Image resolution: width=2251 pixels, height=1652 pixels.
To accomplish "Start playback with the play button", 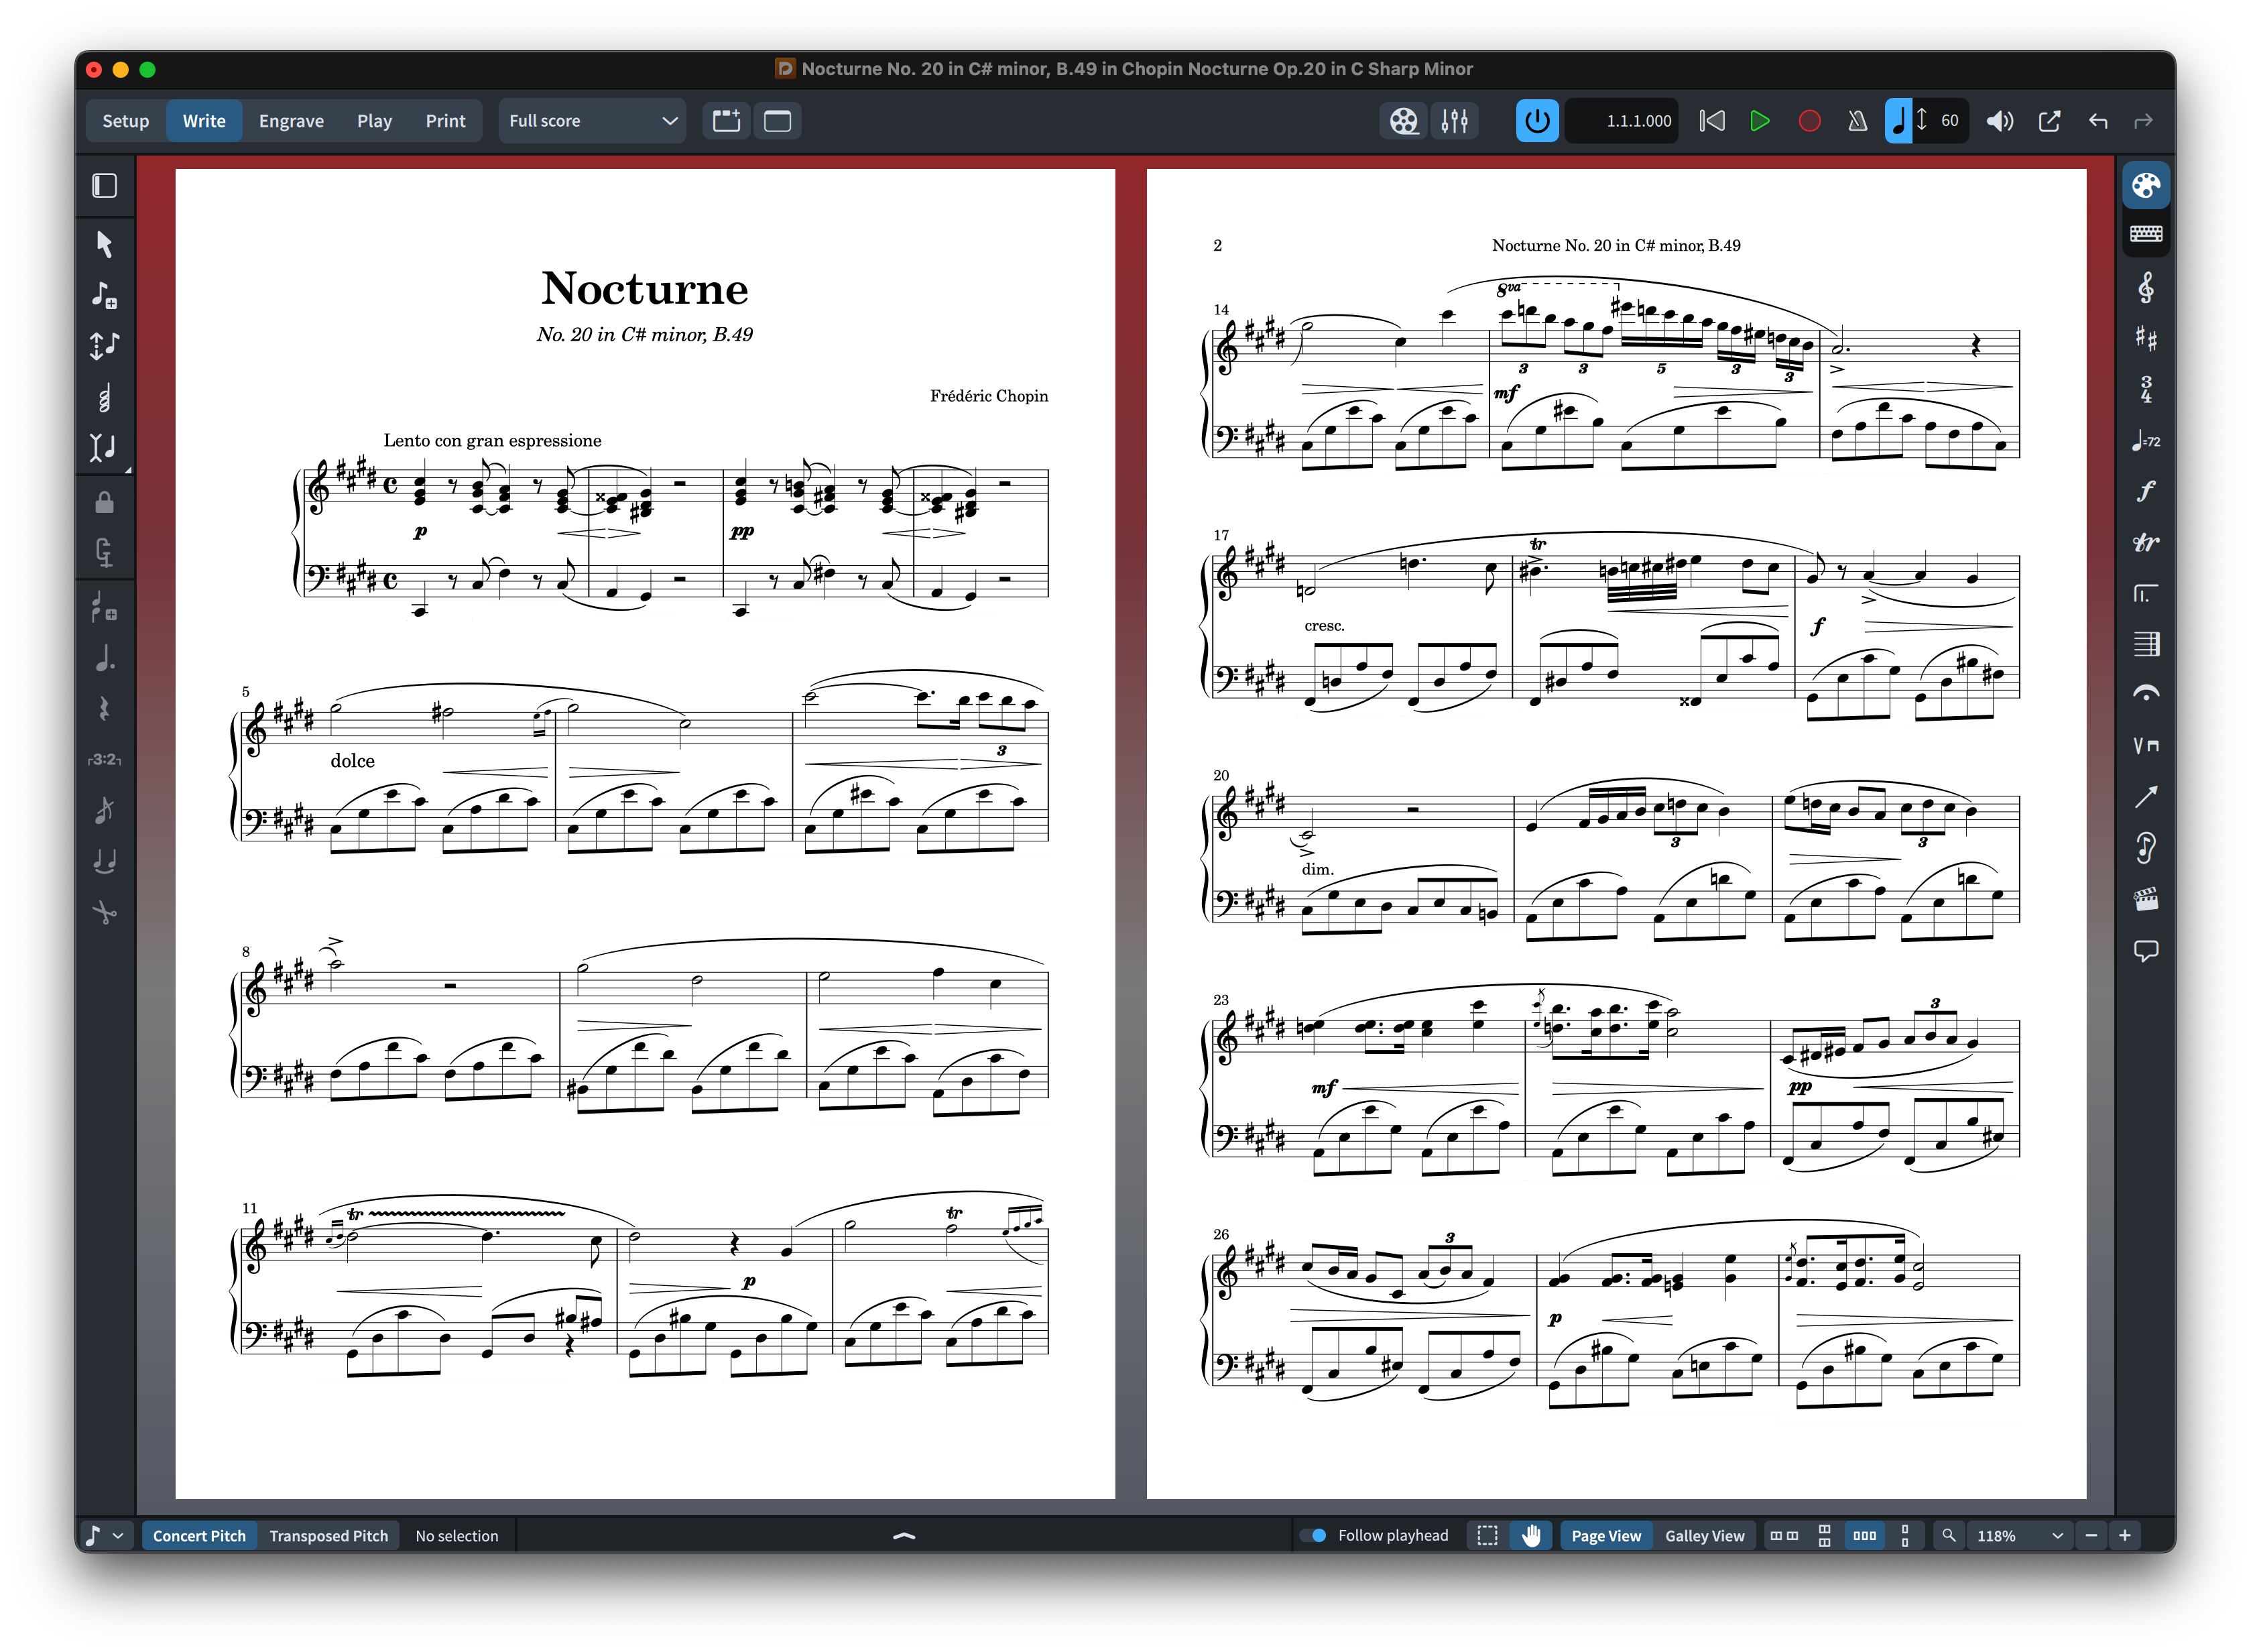I will point(1759,121).
